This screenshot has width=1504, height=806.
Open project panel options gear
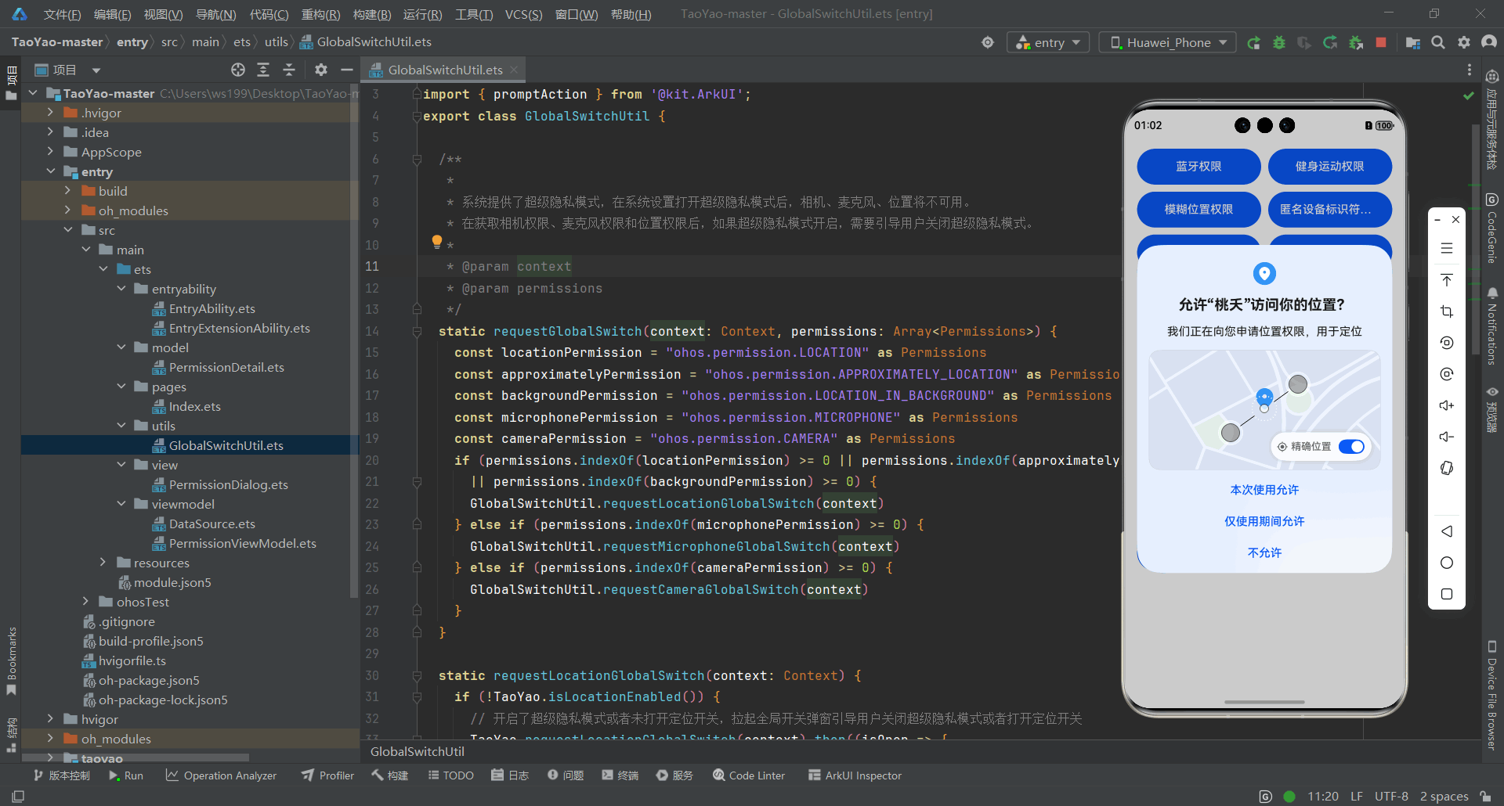tap(321, 70)
